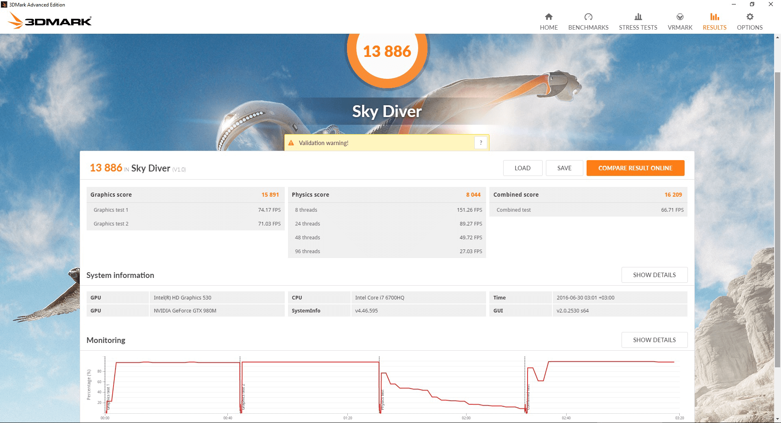
Task: Click the Combined test marker on monitoring chart
Action: tap(528, 397)
